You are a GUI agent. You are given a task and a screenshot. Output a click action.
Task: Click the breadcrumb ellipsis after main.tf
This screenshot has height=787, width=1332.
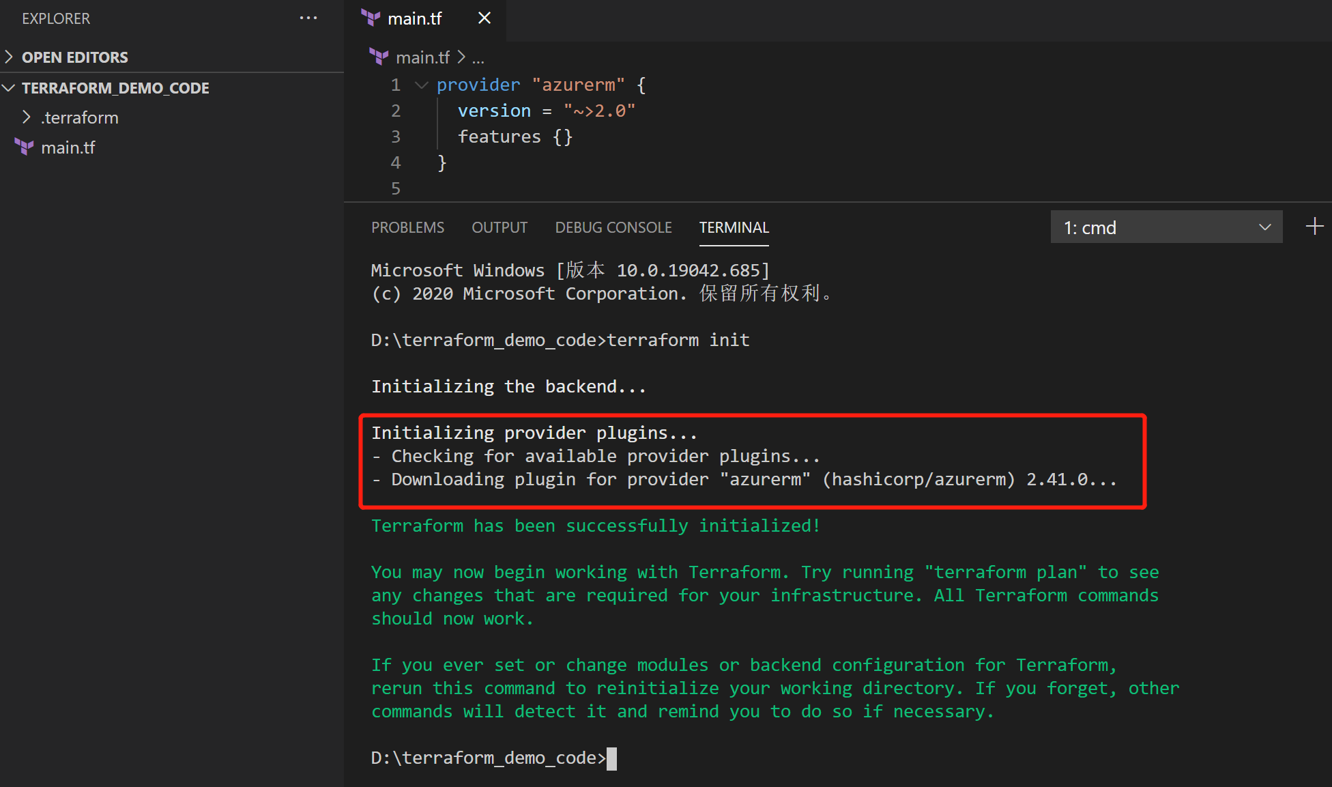[x=478, y=57]
